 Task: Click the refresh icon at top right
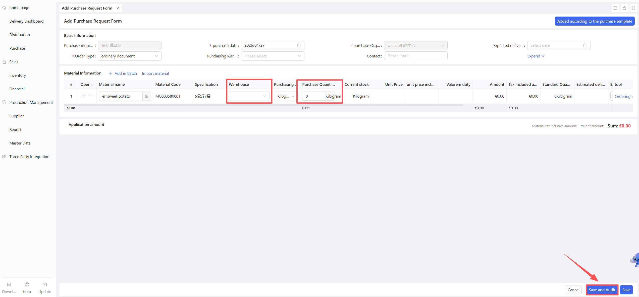pyautogui.click(x=615, y=8)
